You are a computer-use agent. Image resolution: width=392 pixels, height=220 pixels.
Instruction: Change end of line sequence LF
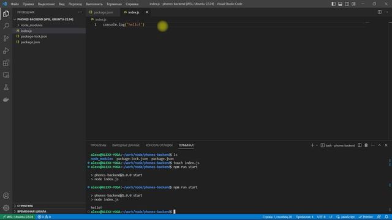(x=331, y=217)
